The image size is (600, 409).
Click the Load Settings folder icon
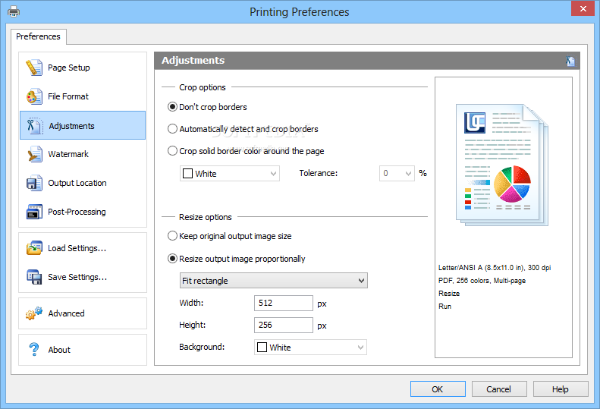pyautogui.click(x=34, y=248)
